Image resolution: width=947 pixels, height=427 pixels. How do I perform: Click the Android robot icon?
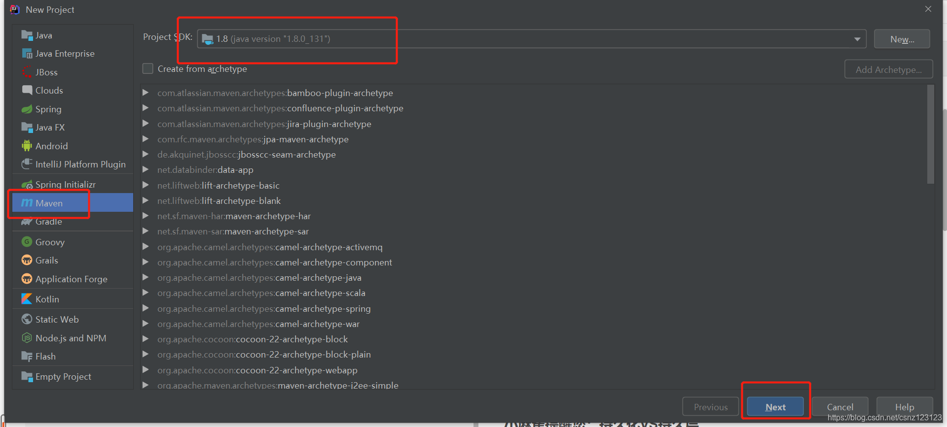[x=27, y=146]
